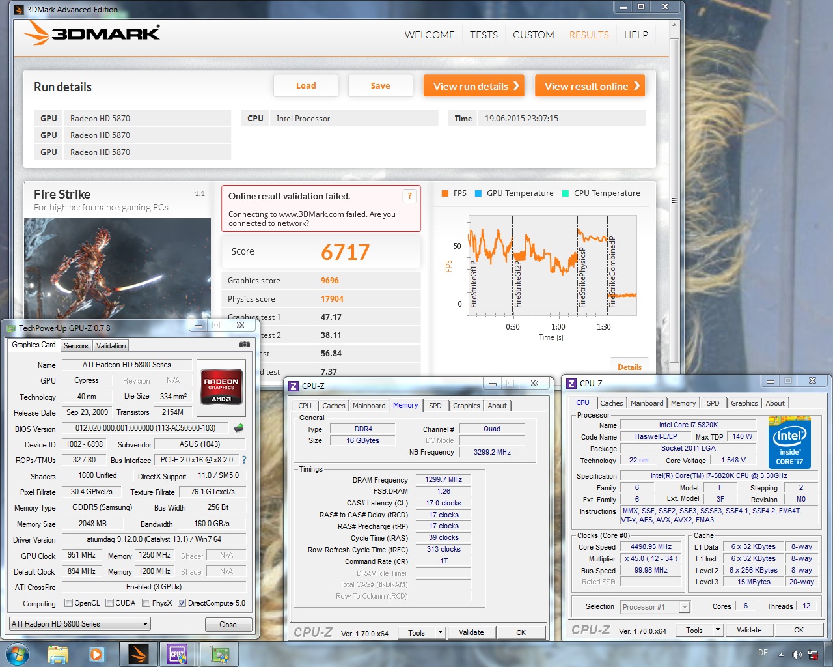Viewport: 833px width, 667px height.
Task: Open Windows Start orb
Action: 17,654
